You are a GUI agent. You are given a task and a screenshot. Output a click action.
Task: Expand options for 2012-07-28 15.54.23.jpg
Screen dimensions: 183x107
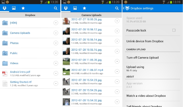tap(117, 82)
